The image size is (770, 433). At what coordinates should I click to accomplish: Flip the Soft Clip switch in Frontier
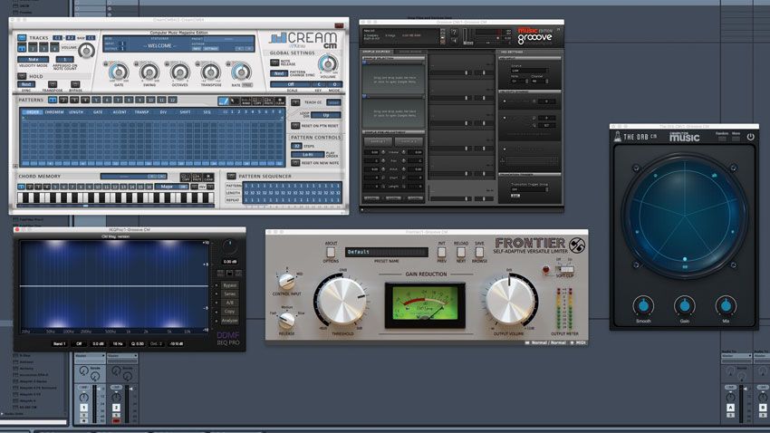(565, 268)
